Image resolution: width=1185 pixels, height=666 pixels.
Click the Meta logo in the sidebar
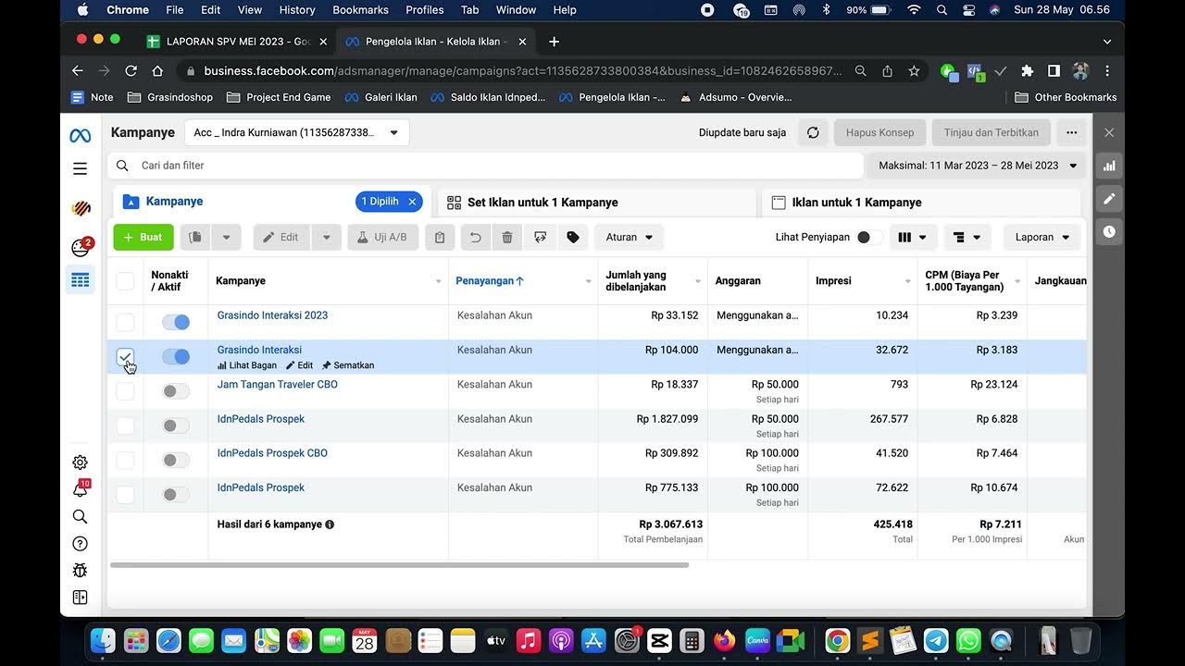pyautogui.click(x=81, y=136)
